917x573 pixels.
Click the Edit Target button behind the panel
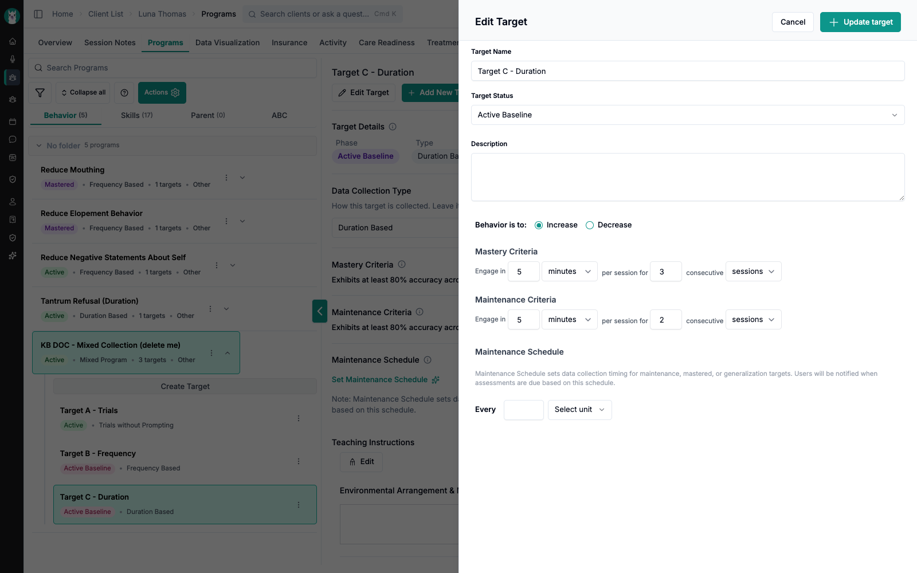[363, 93]
